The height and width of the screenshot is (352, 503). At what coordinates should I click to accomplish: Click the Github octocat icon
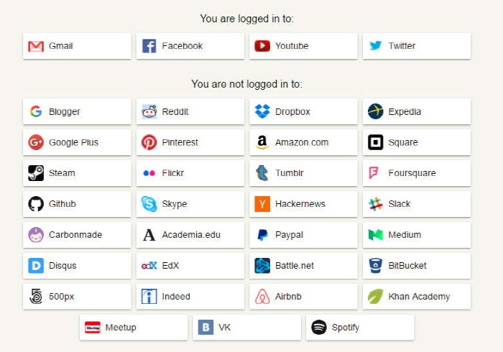(36, 204)
